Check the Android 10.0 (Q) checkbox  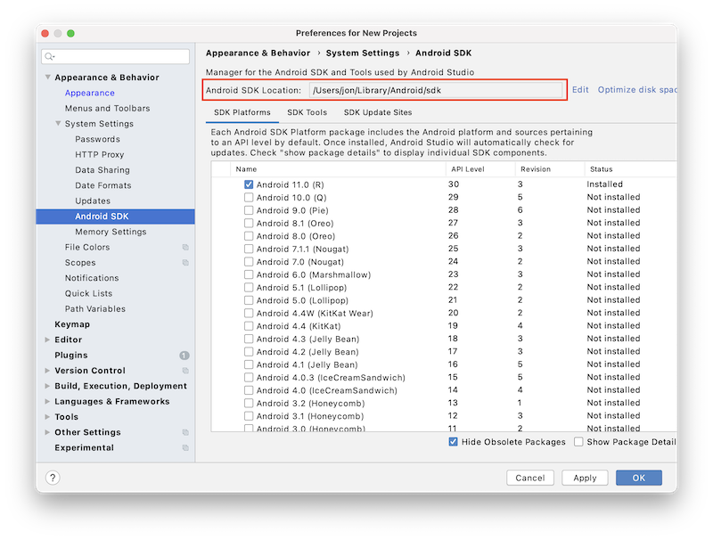point(249,197)
